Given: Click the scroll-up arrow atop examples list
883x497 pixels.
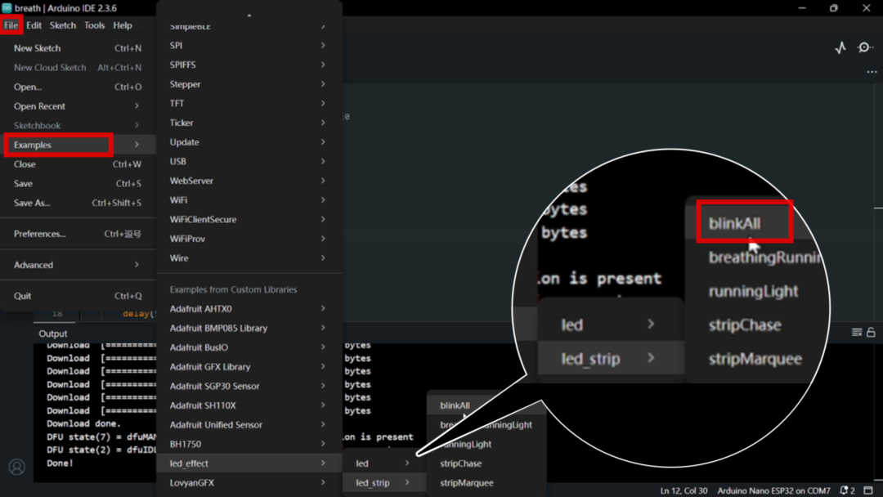Looking at the screenshot, I should click(x=249, y=15).
